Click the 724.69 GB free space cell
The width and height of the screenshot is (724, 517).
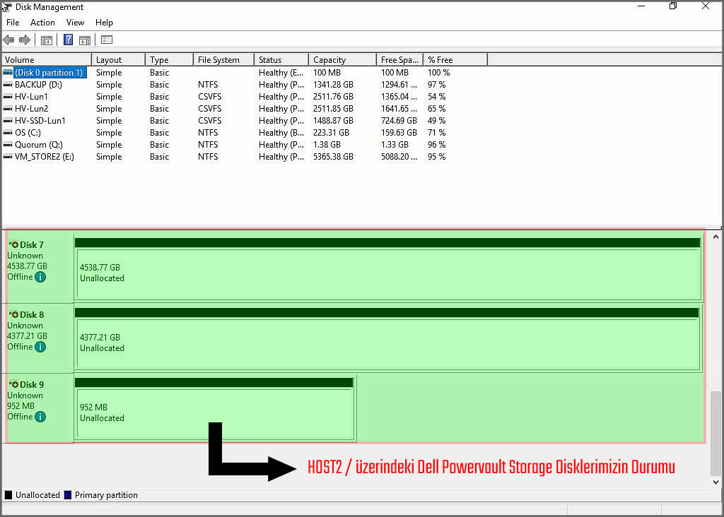pyautogui.click(x=399, y=121)
